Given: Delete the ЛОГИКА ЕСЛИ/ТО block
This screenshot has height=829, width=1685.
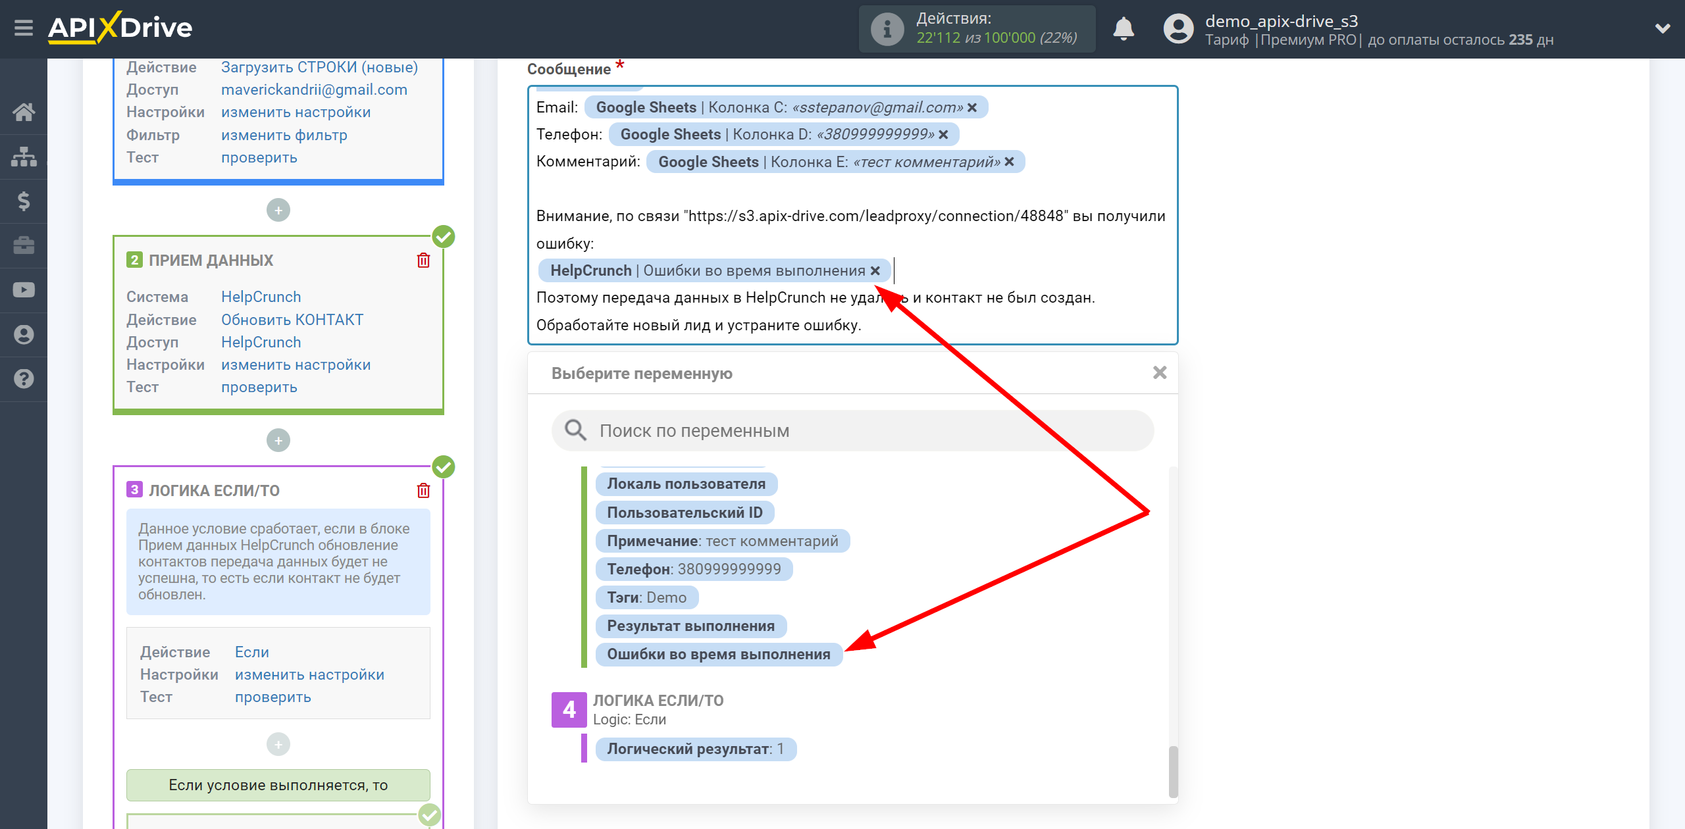Looking at the screenshot, I should pyautogui.click(x=423, y=491).
